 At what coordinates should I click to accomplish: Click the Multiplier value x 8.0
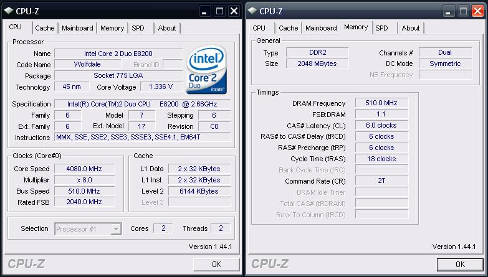click(84, 180)
